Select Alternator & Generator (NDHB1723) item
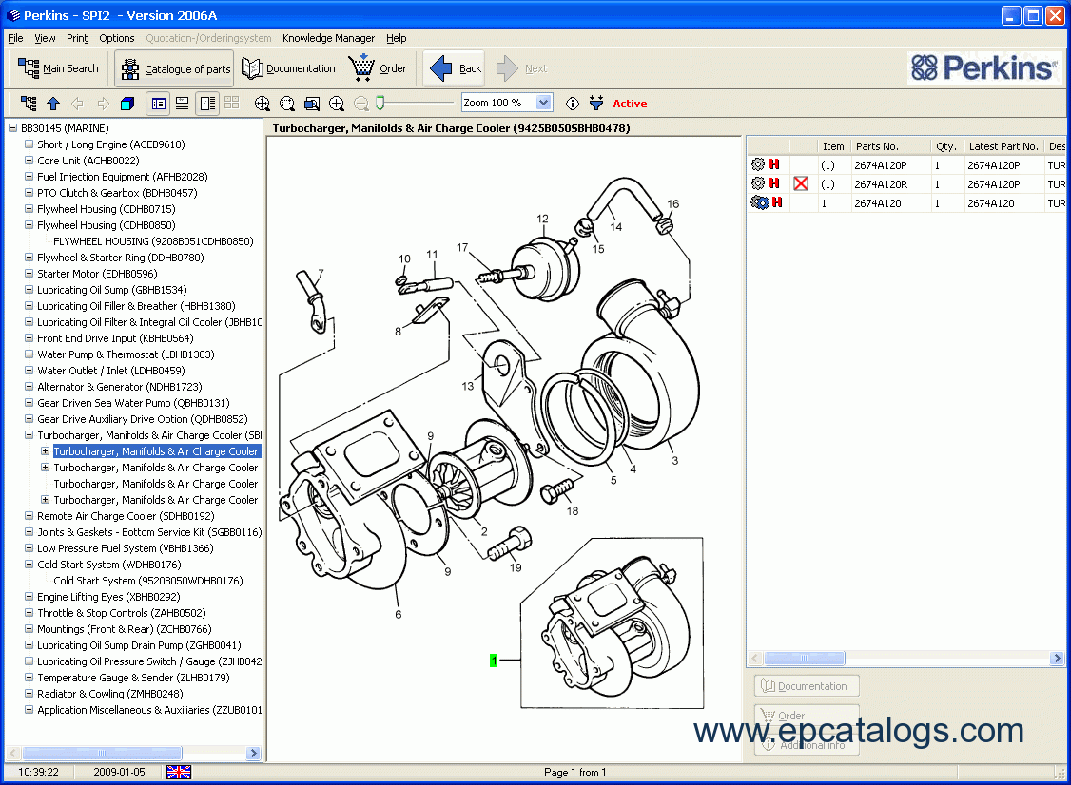 pyautogui.click(x=120, y=387)
